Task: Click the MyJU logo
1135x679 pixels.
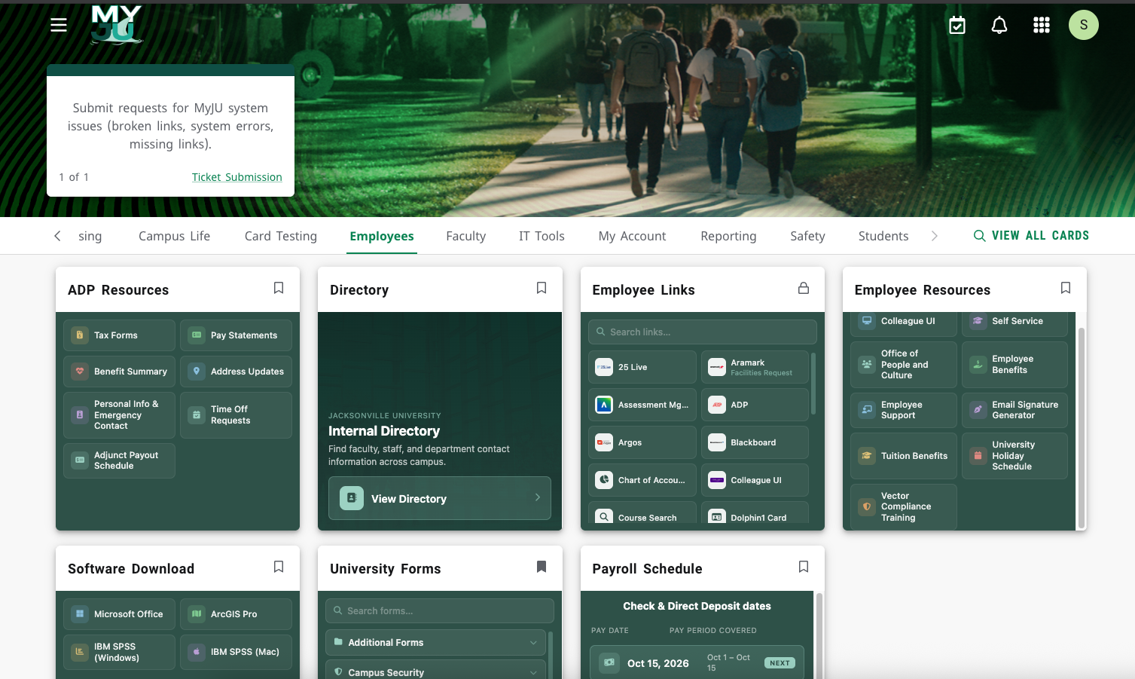Action: (x=116, y=25)
